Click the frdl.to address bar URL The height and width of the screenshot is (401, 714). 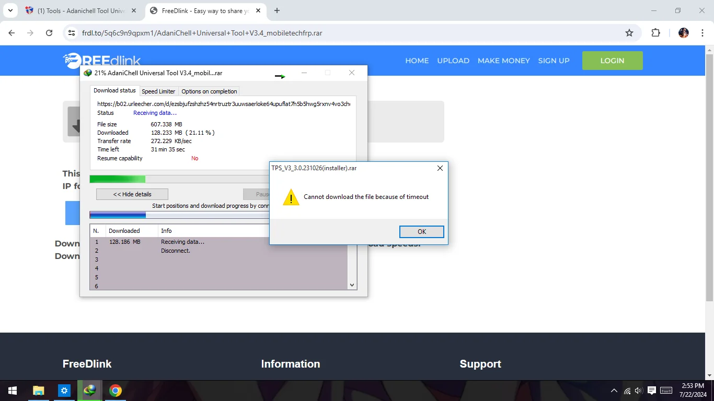pos(202,33)
